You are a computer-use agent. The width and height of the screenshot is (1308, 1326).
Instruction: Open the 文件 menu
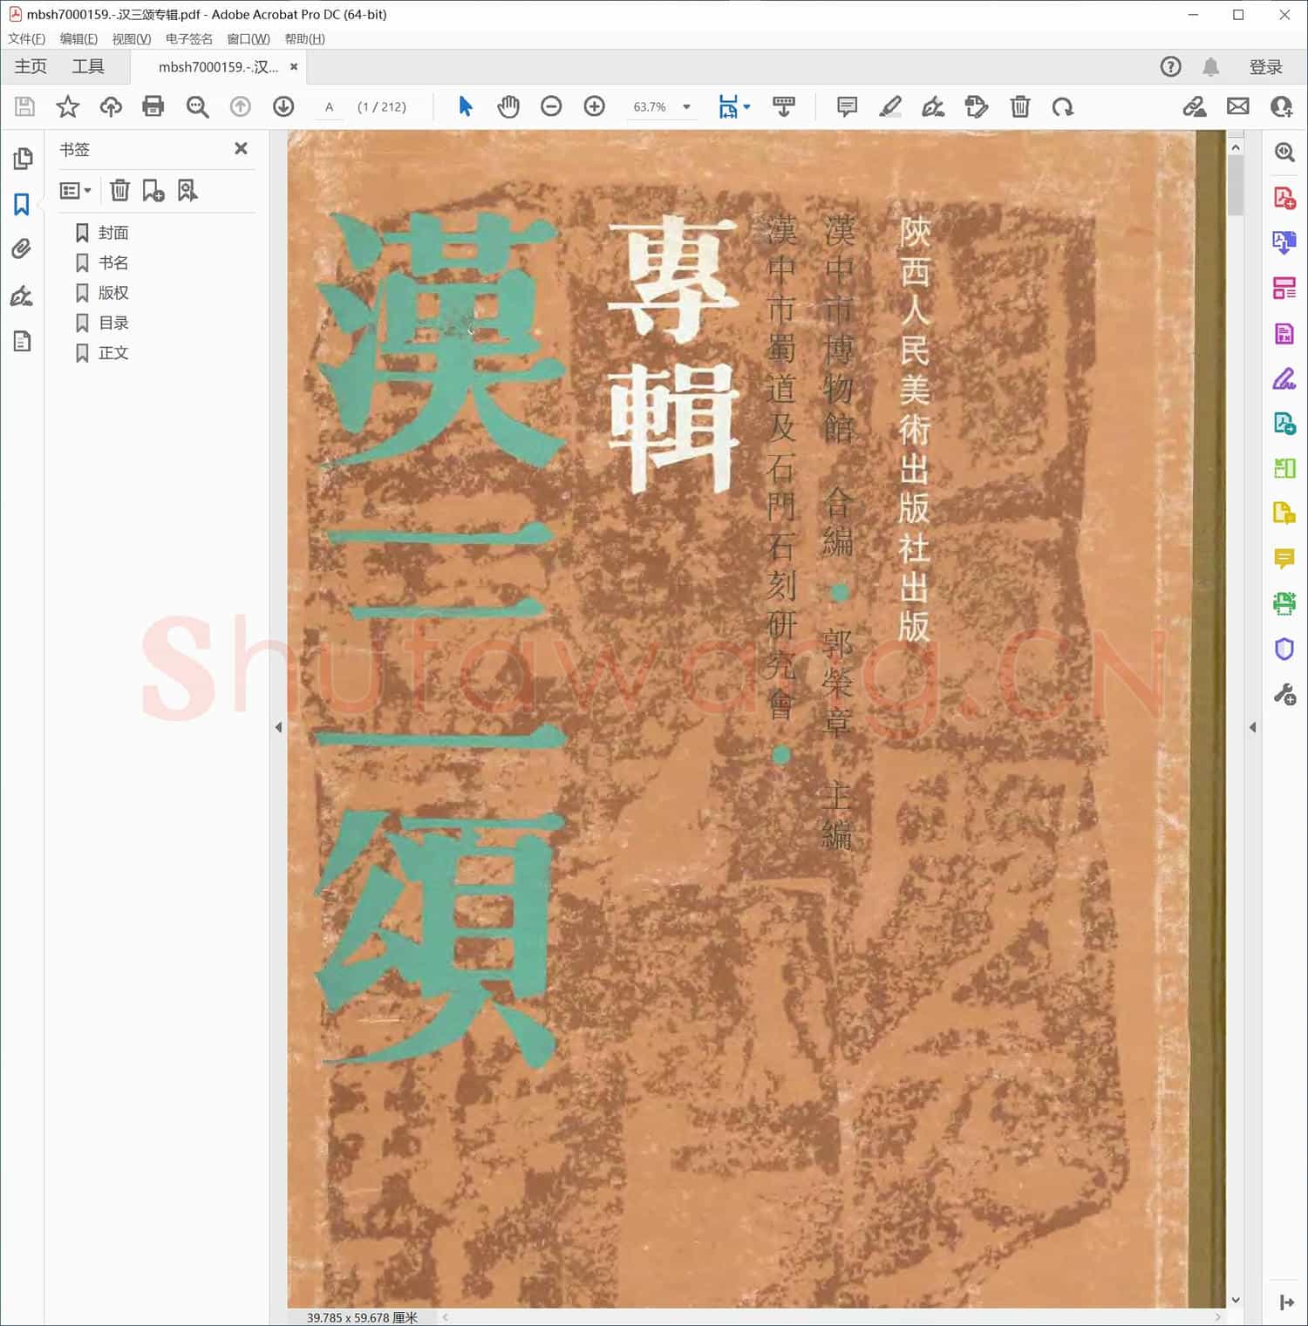pos(26,38)
